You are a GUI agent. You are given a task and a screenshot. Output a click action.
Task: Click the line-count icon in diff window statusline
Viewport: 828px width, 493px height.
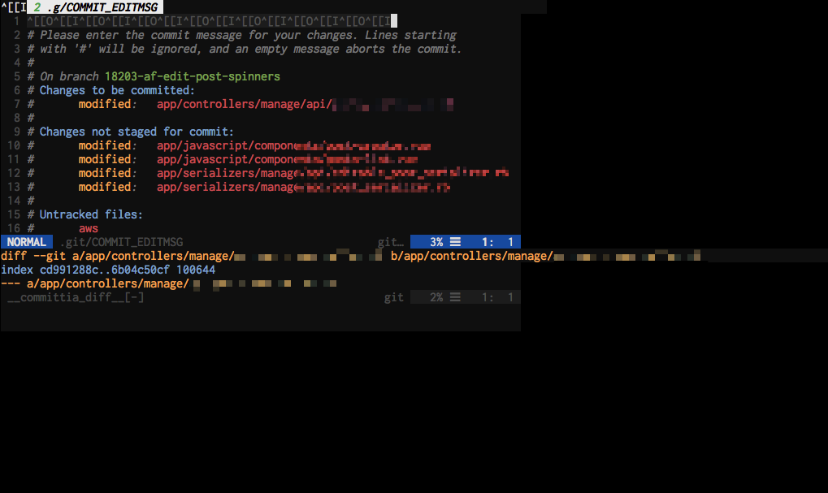tap(455, 297)
